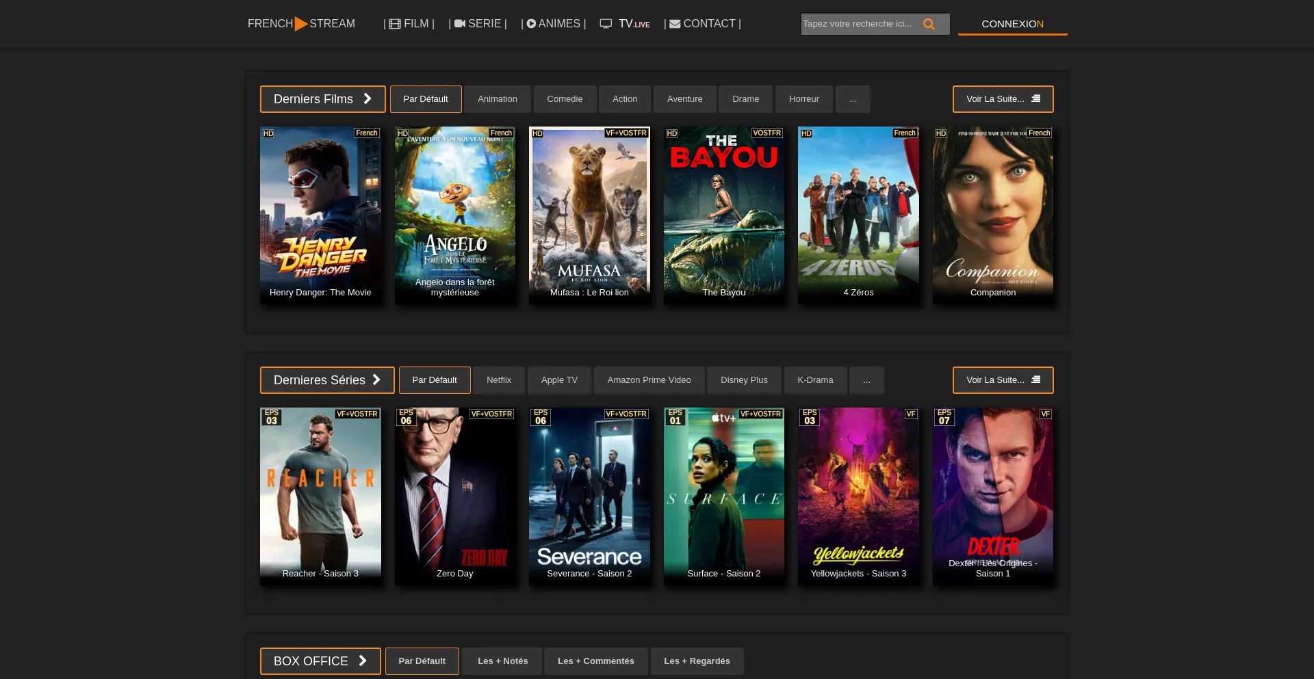Filter films by Drame
Image resolution: width=1314 pixels, height=679 pixels.
746,99
